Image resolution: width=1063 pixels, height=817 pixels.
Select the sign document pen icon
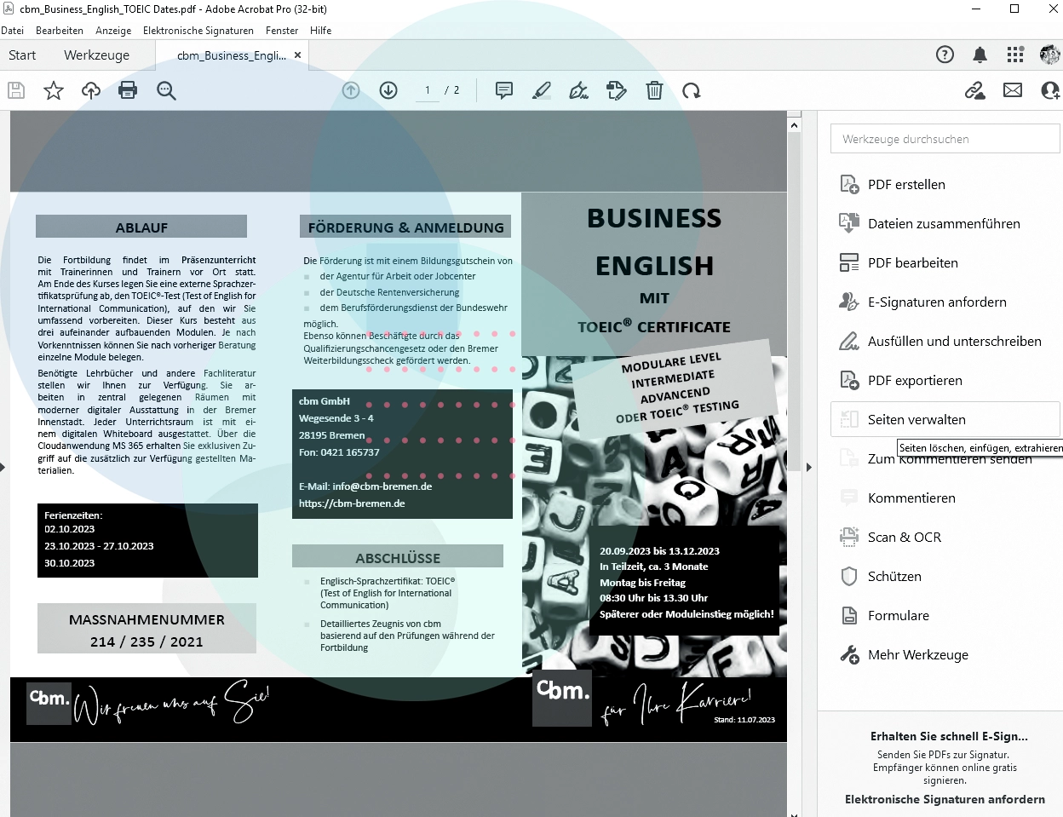point(579,90)
